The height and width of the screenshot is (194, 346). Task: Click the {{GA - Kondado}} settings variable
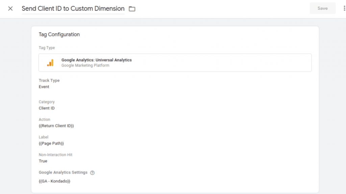pyautogui.click(x=54, y=181)
